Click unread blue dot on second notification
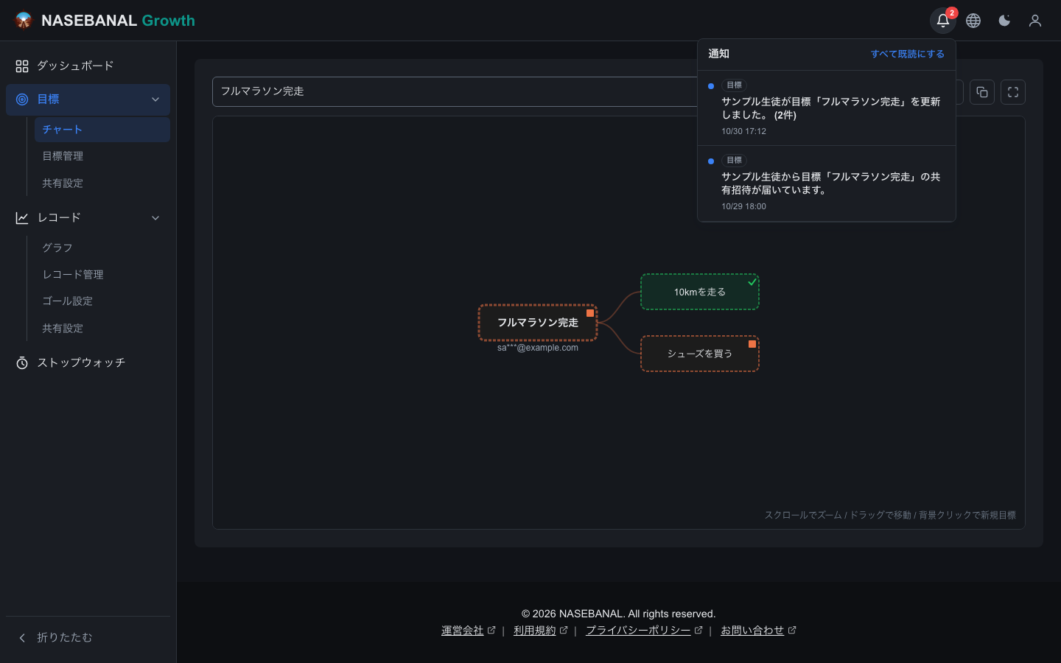The image size is (1061, 663). (711, 161)
